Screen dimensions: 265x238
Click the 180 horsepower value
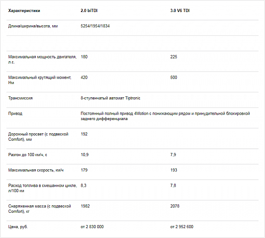tap(84, 57)
